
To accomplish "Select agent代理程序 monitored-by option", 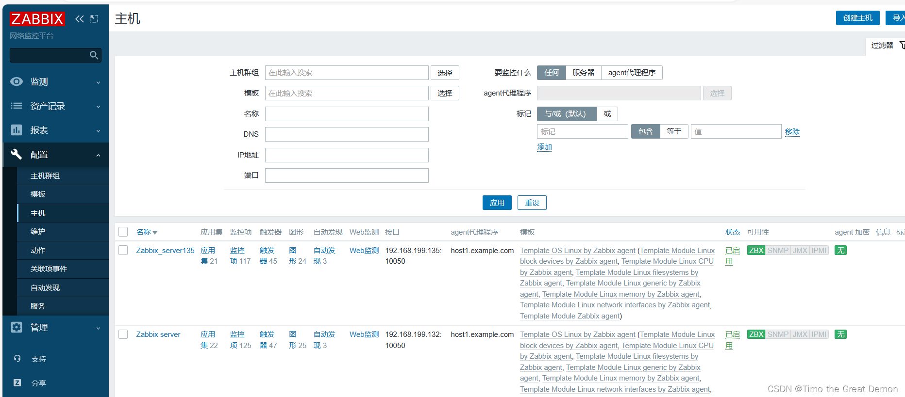I will pos(632,73).
